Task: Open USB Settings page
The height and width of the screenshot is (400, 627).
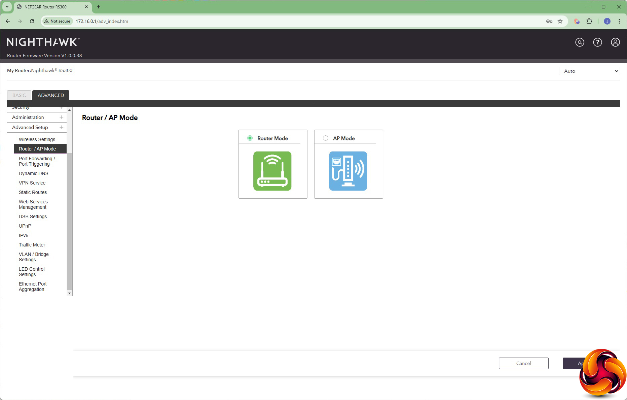Action: [33, 216]
